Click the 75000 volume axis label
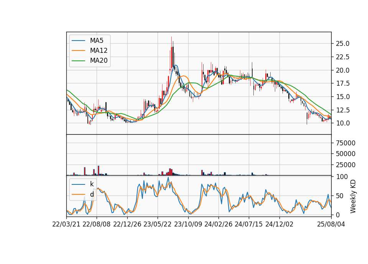 (x=346, y=143)
